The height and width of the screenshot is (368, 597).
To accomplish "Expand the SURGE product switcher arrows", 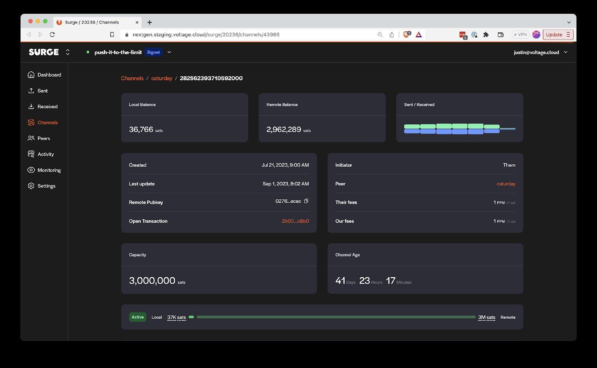I will pos(68,52).
